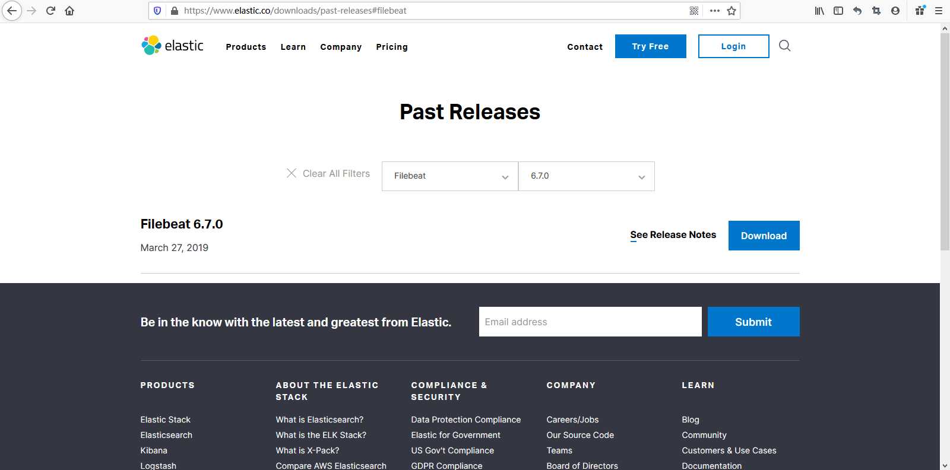Click the Try Free button
Screen dimensions: 950x470
(651, 46)
